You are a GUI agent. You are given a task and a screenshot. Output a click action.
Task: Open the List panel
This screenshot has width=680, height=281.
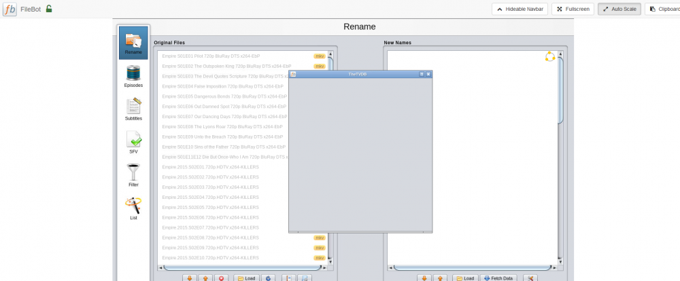(x=133, y=208)
